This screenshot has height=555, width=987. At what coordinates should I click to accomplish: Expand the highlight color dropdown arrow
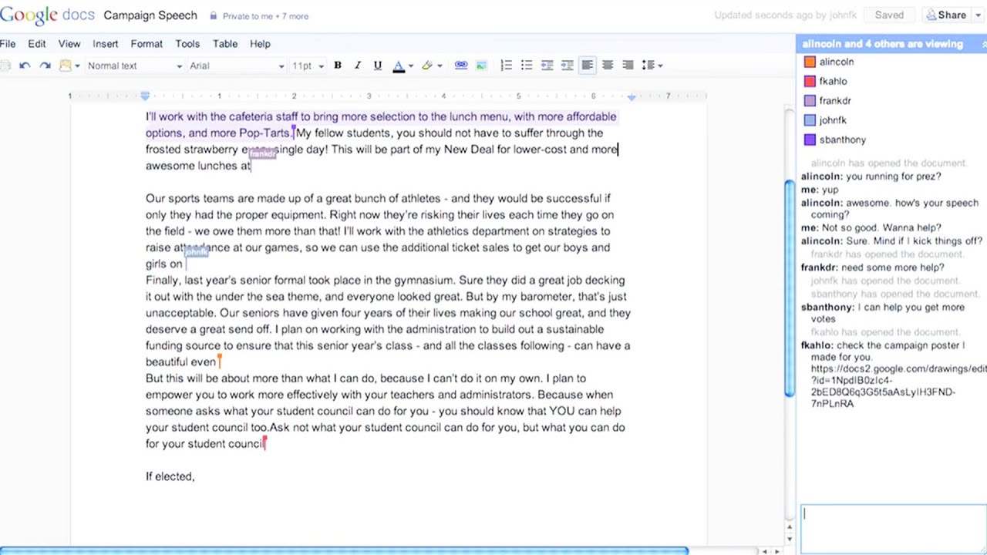click(x=440, y=66)
